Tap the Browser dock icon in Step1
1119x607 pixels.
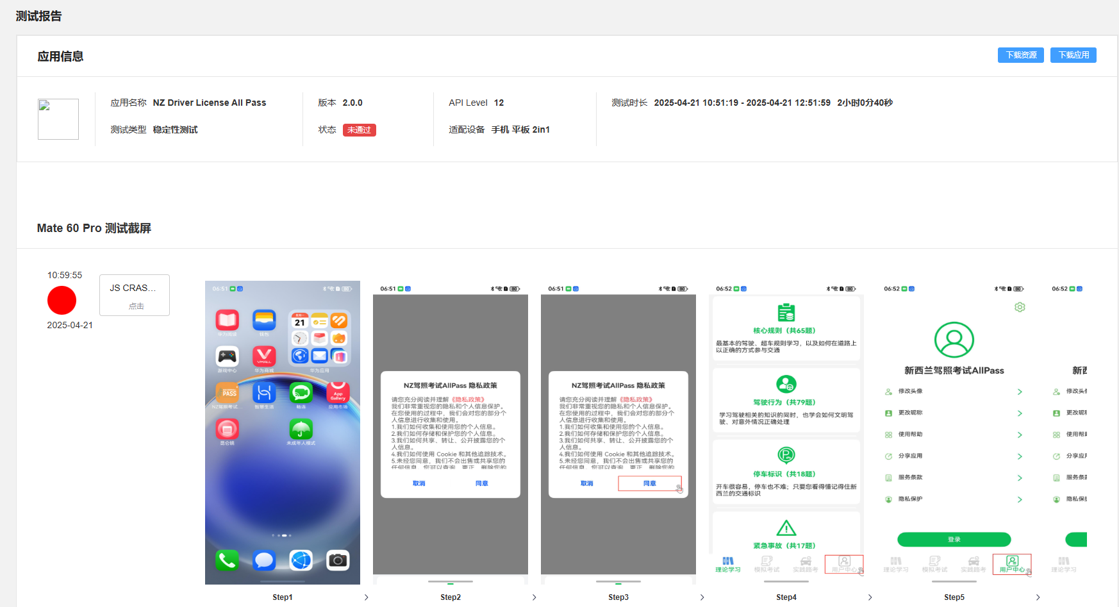(301, 560)
